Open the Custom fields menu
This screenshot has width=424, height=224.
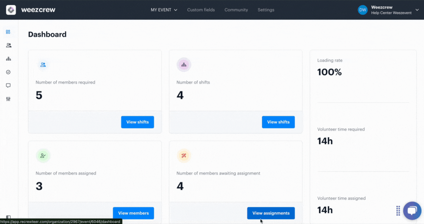pos(201,10)
